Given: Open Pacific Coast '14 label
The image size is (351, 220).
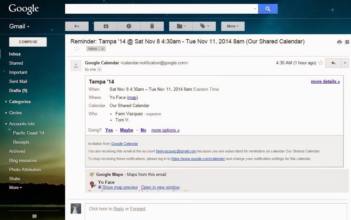Looking at the screenshot, I should (x=29, y=133).
